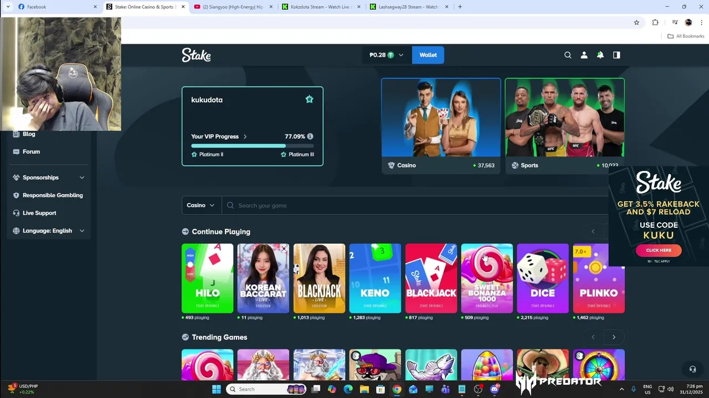The width and height of the screenshot is (709, 398).
Task: Open the Dice game
Action: point(543,279)
